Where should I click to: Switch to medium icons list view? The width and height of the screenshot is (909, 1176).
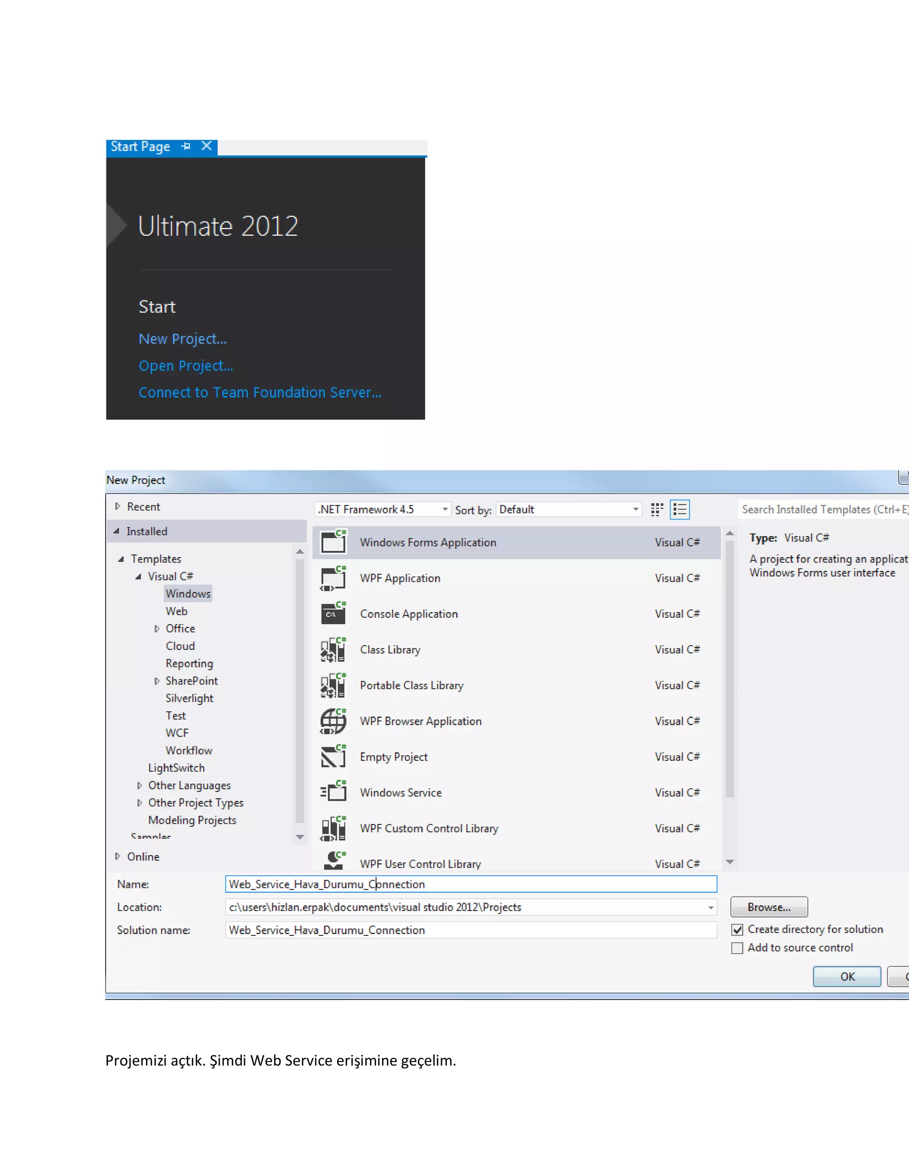[x=680, y=509]
